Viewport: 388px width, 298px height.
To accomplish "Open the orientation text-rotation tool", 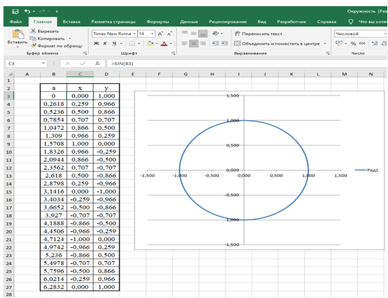I will pos(216,34).
